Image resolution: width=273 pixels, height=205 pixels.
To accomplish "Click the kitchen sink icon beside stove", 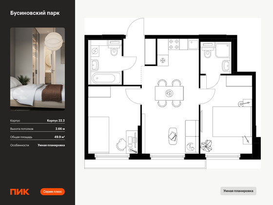I will click(x=193, y=44).
